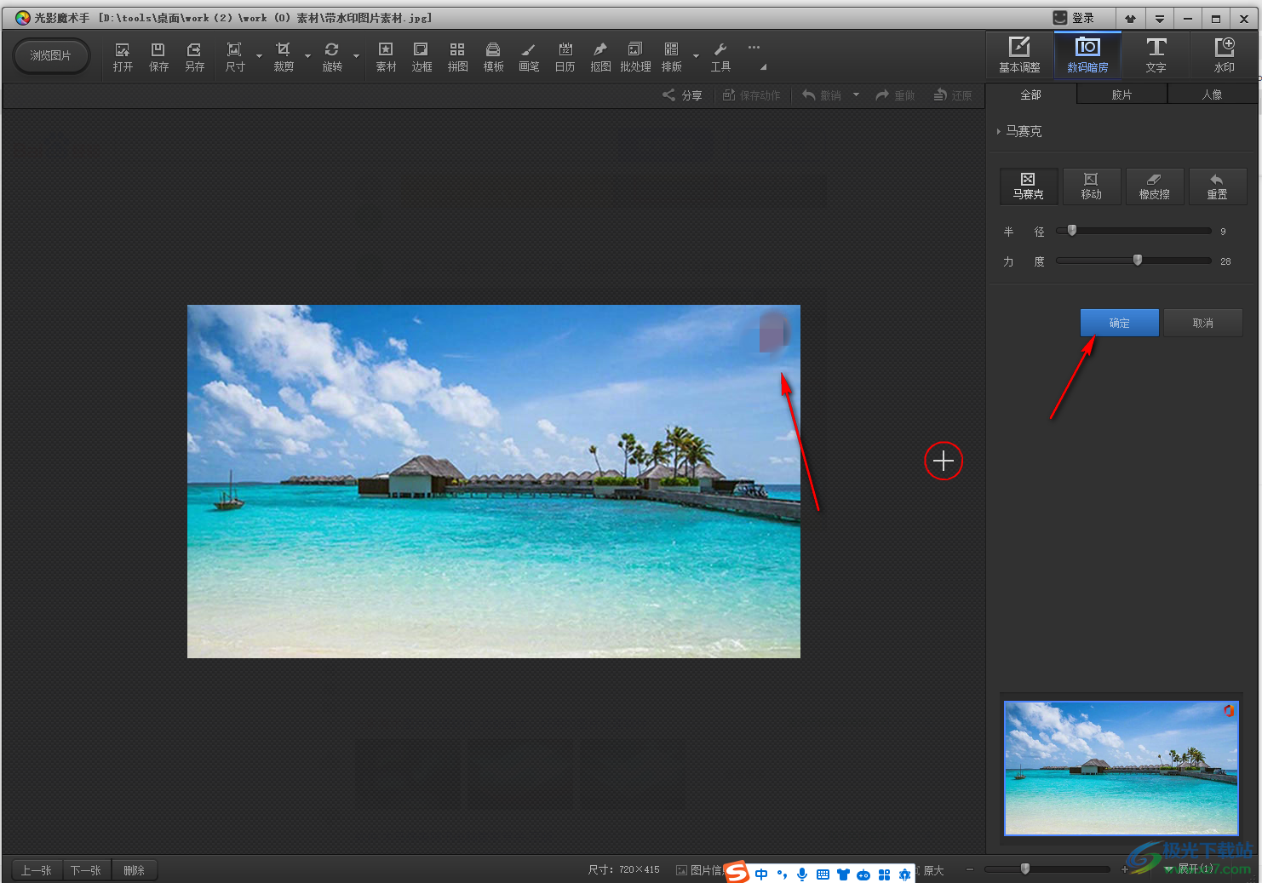Activate the 移动 move mode
The height and width of the screenshot is (883, 1262).
pyautogui.click(x=1091, y=186)
